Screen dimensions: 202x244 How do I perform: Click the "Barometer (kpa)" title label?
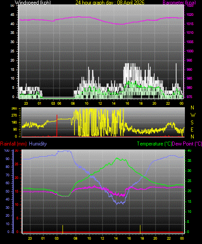179,3
